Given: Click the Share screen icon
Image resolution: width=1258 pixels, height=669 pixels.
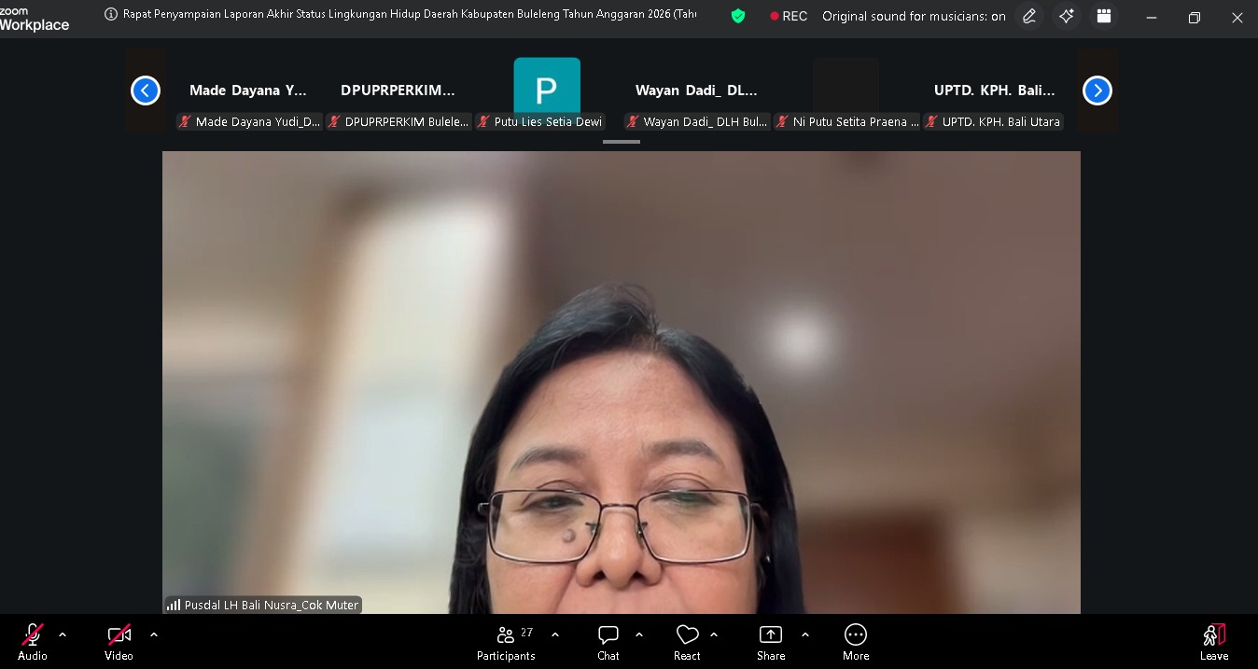Looking at the screenshot, I should [x=771, y=635].
